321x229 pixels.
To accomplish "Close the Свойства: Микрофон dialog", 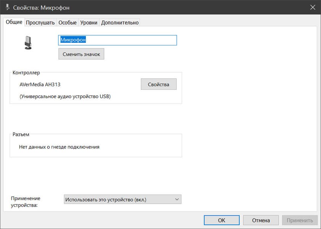I will pos(313,7).
